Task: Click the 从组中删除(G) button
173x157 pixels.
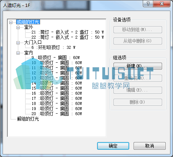Action: 138,41
